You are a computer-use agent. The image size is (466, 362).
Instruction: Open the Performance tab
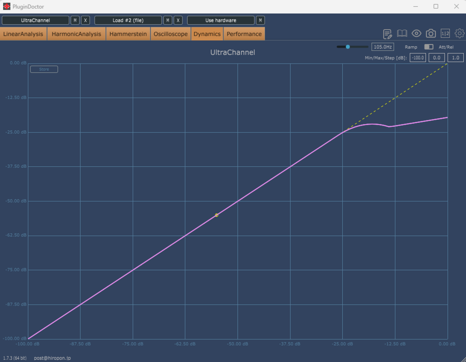click(244, 34)
